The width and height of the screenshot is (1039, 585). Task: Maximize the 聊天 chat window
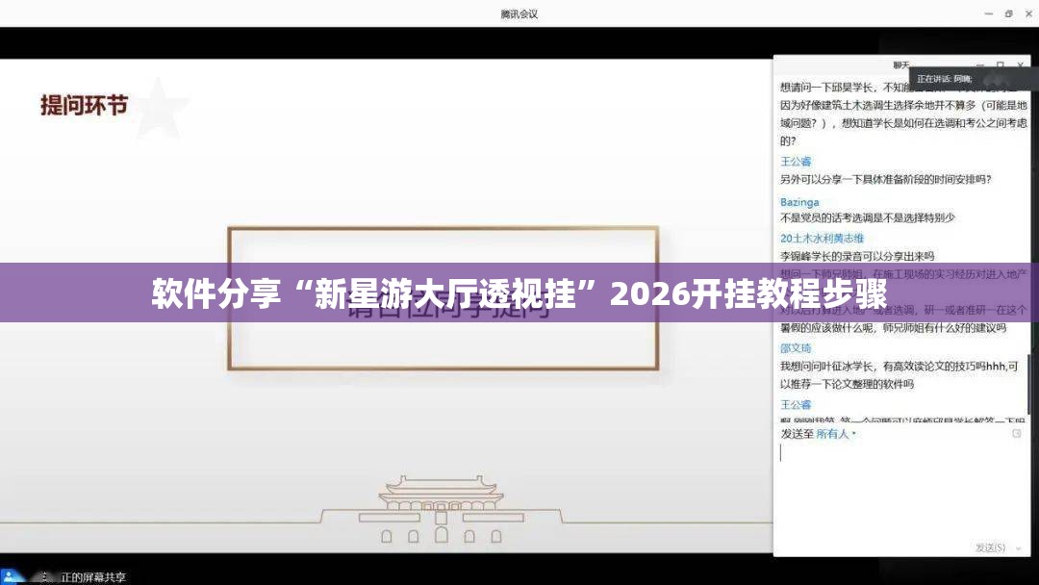click(1000, 64)
